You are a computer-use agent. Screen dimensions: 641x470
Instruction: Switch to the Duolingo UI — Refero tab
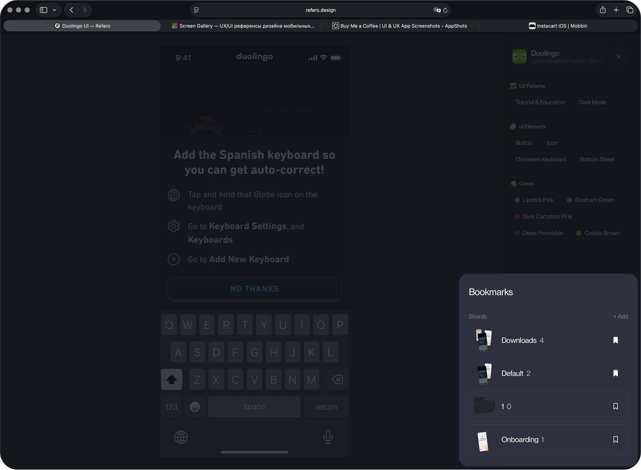tap(82, 26)
